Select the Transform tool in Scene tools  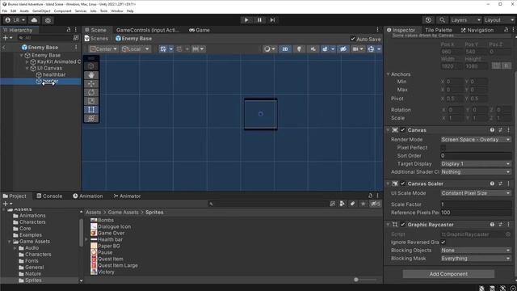coord(91,118)
